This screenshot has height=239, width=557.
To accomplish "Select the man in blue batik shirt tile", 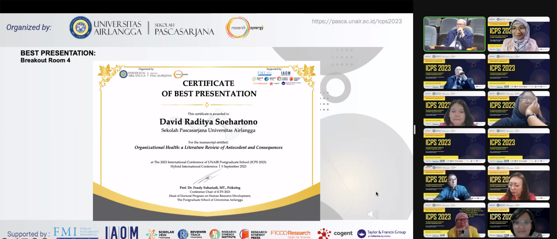I will tap(454, 183).
